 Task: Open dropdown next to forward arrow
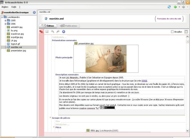pos(188,7)
